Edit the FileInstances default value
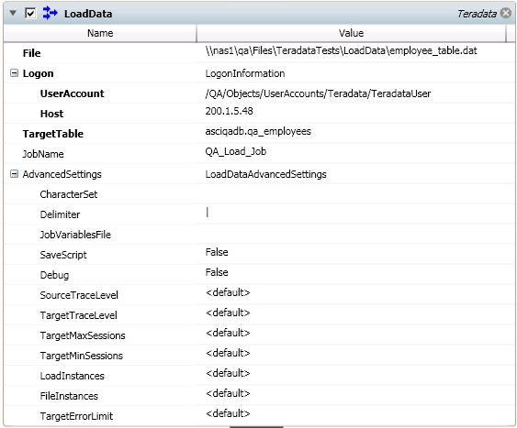The height and width of the screenshot is (428, 517). [228, 393]
